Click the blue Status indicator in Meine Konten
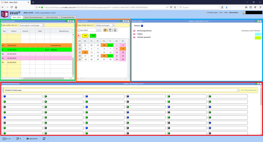Viewport: 263px width, 142px height. click(142, 25)
